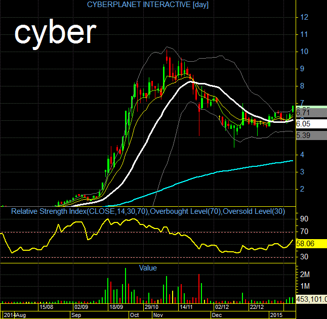The height and width of the screenshot is (319, 327).
Task: Click the 02/09 date label on timeline
Action: (81, 307)
